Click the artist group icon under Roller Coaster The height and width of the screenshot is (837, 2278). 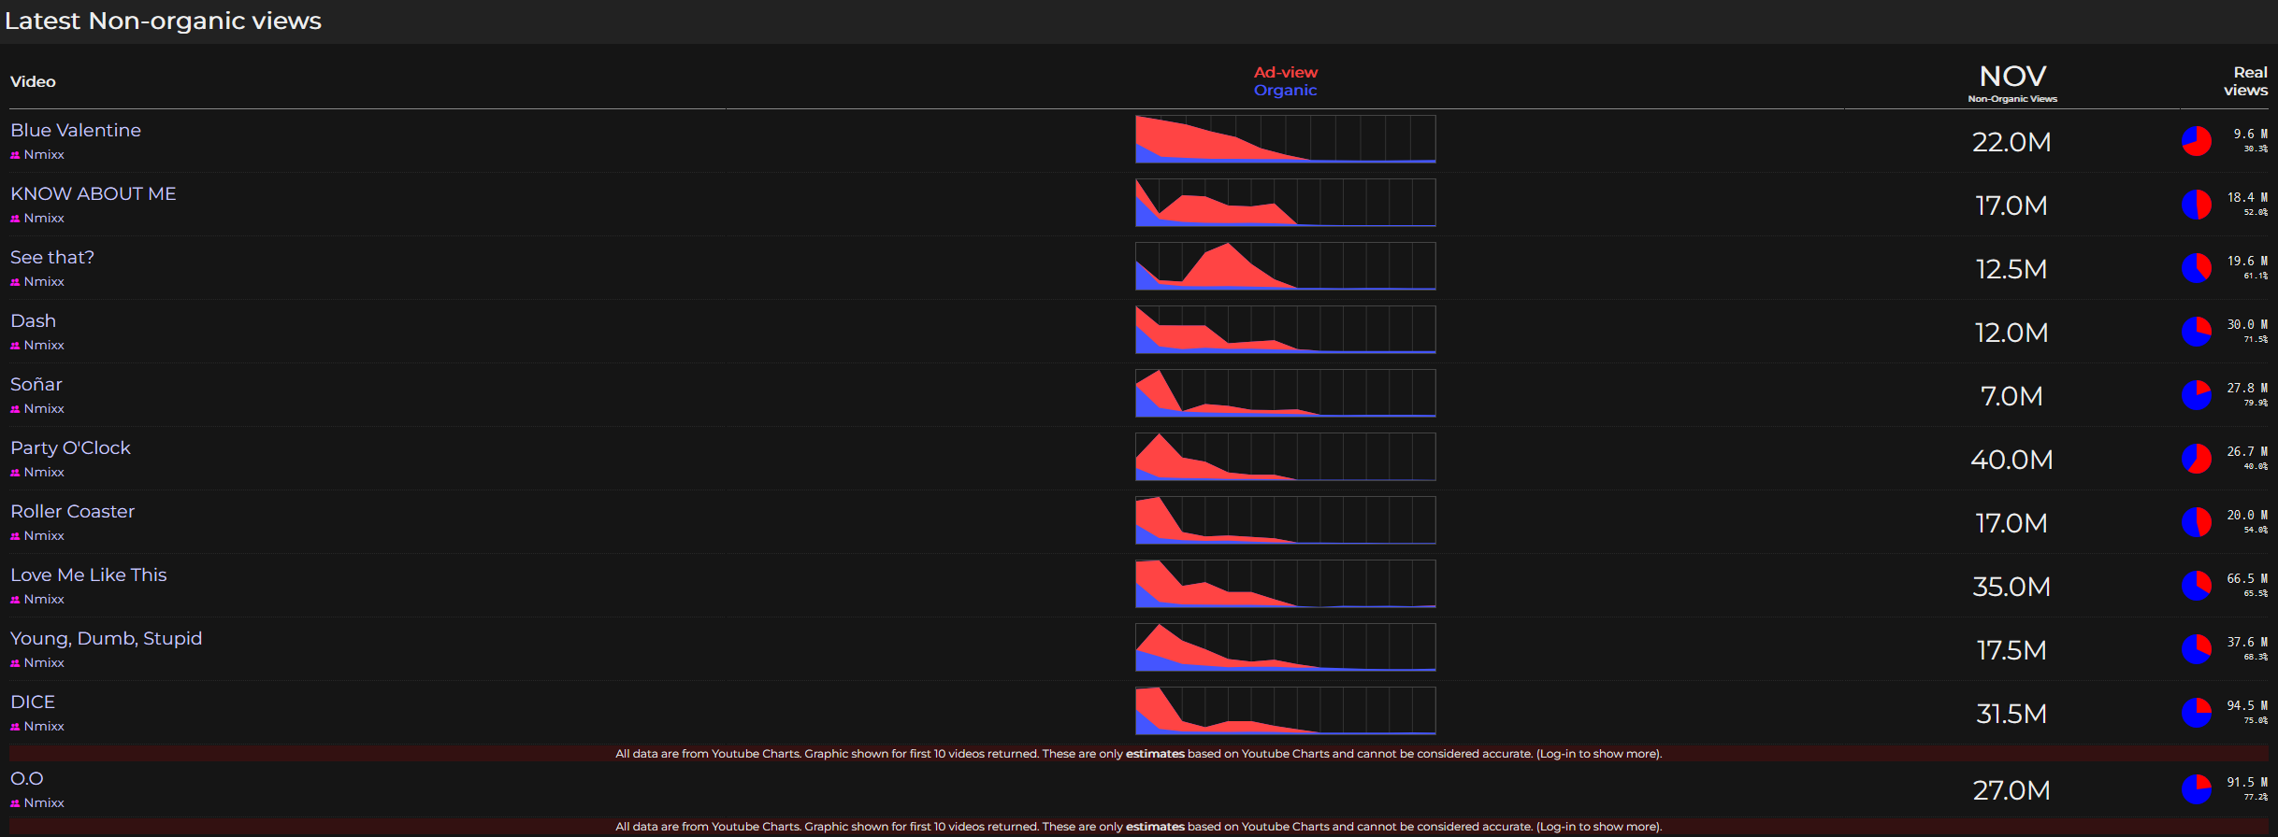[15, 536]
